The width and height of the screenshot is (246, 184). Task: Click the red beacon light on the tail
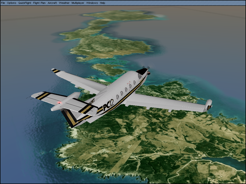click(x=59, y=102)
